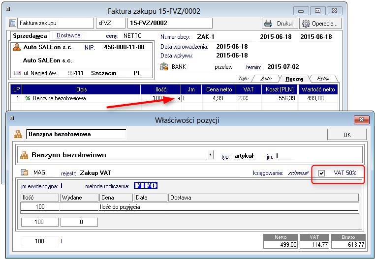Click the printer icon on Drukuj
Image resolution: width=375 pixels, height=259 pixels.
[268, 24]
